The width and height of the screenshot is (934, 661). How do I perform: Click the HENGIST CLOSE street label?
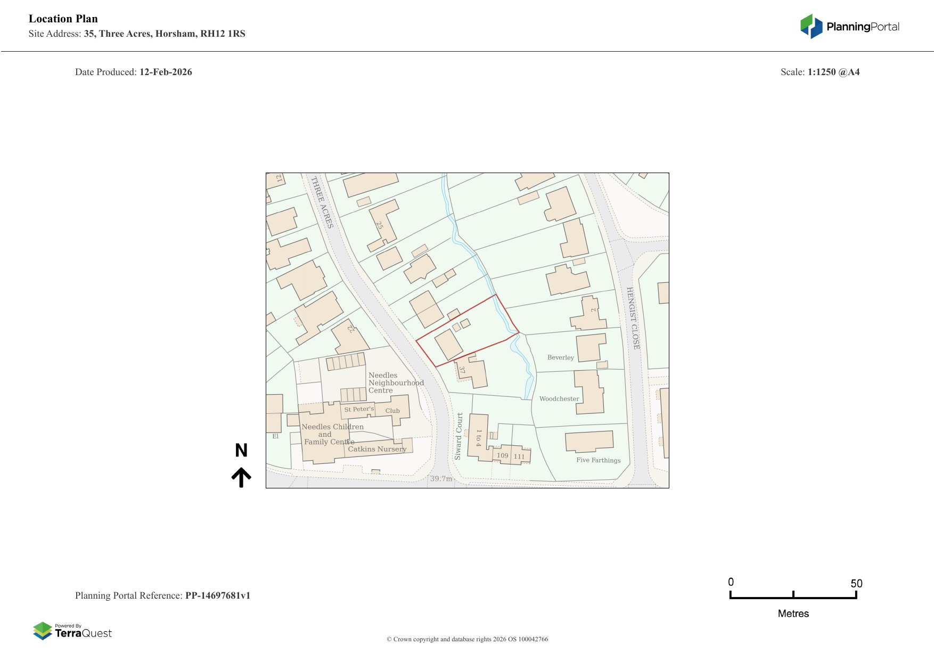(x=632, y=318)
